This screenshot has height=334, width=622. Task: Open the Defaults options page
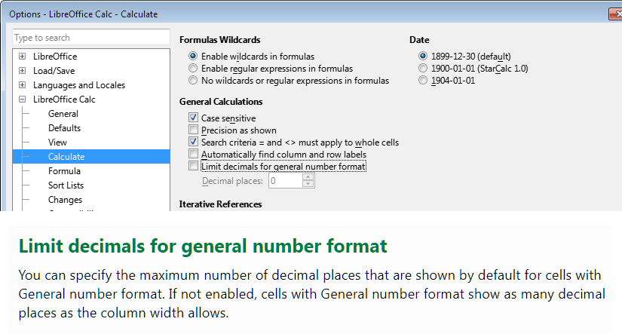[x=64, y=128]
